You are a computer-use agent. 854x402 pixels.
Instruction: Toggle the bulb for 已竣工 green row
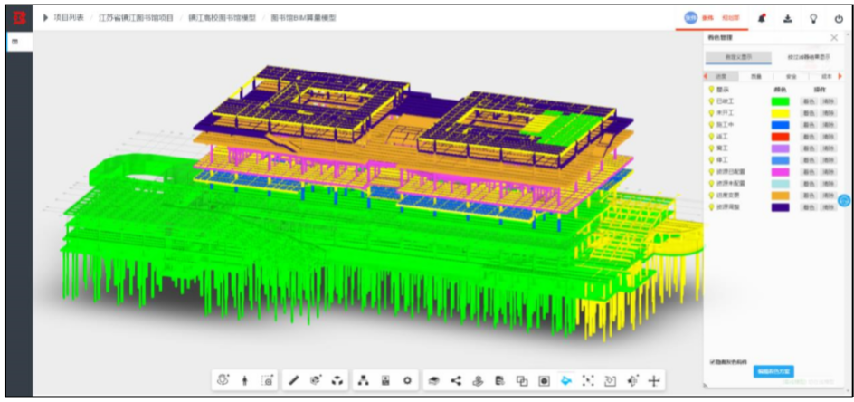pos(711,101)
